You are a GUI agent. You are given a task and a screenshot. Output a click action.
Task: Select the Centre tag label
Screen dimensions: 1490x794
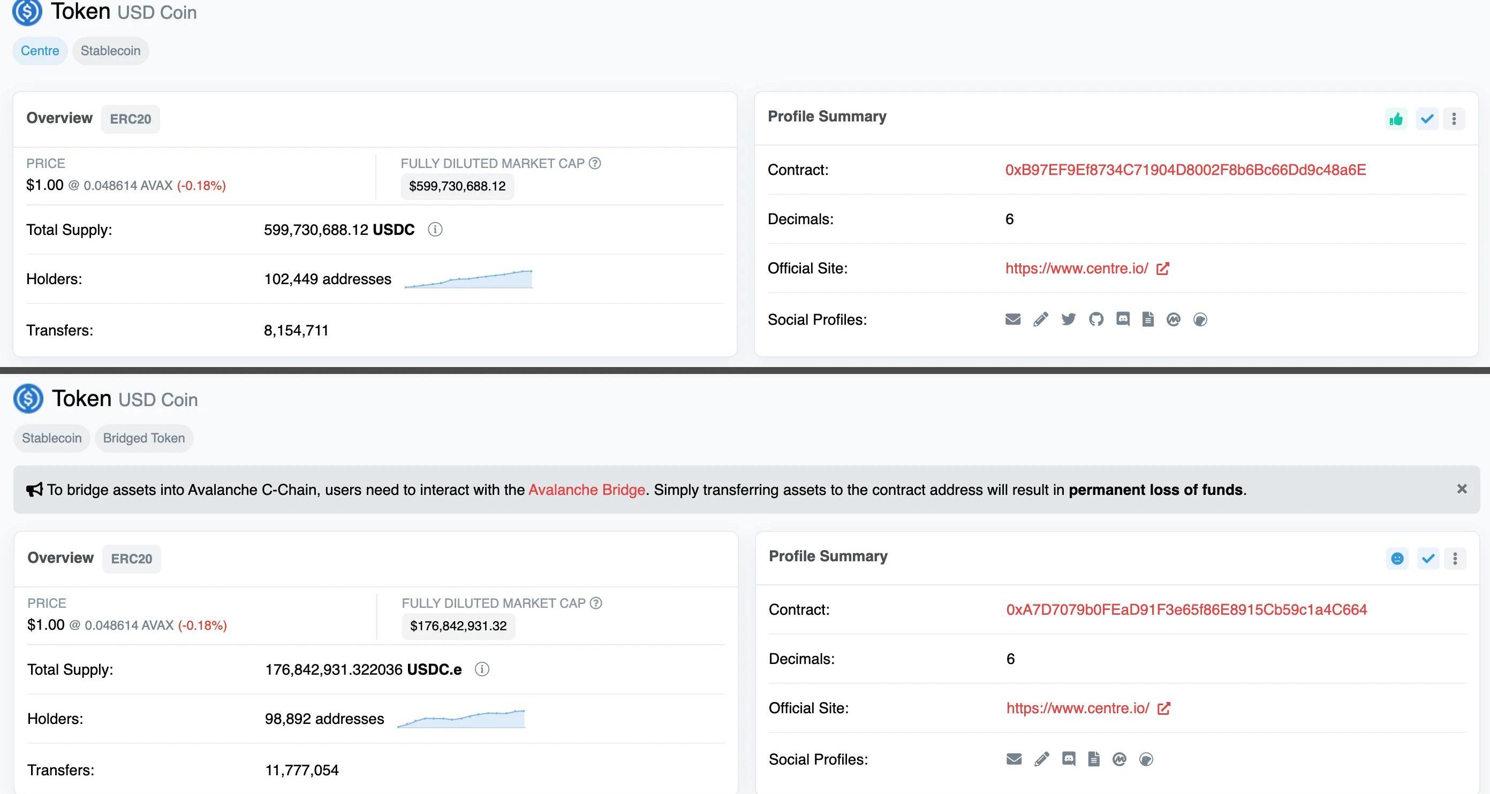click(x=40, y=51)
